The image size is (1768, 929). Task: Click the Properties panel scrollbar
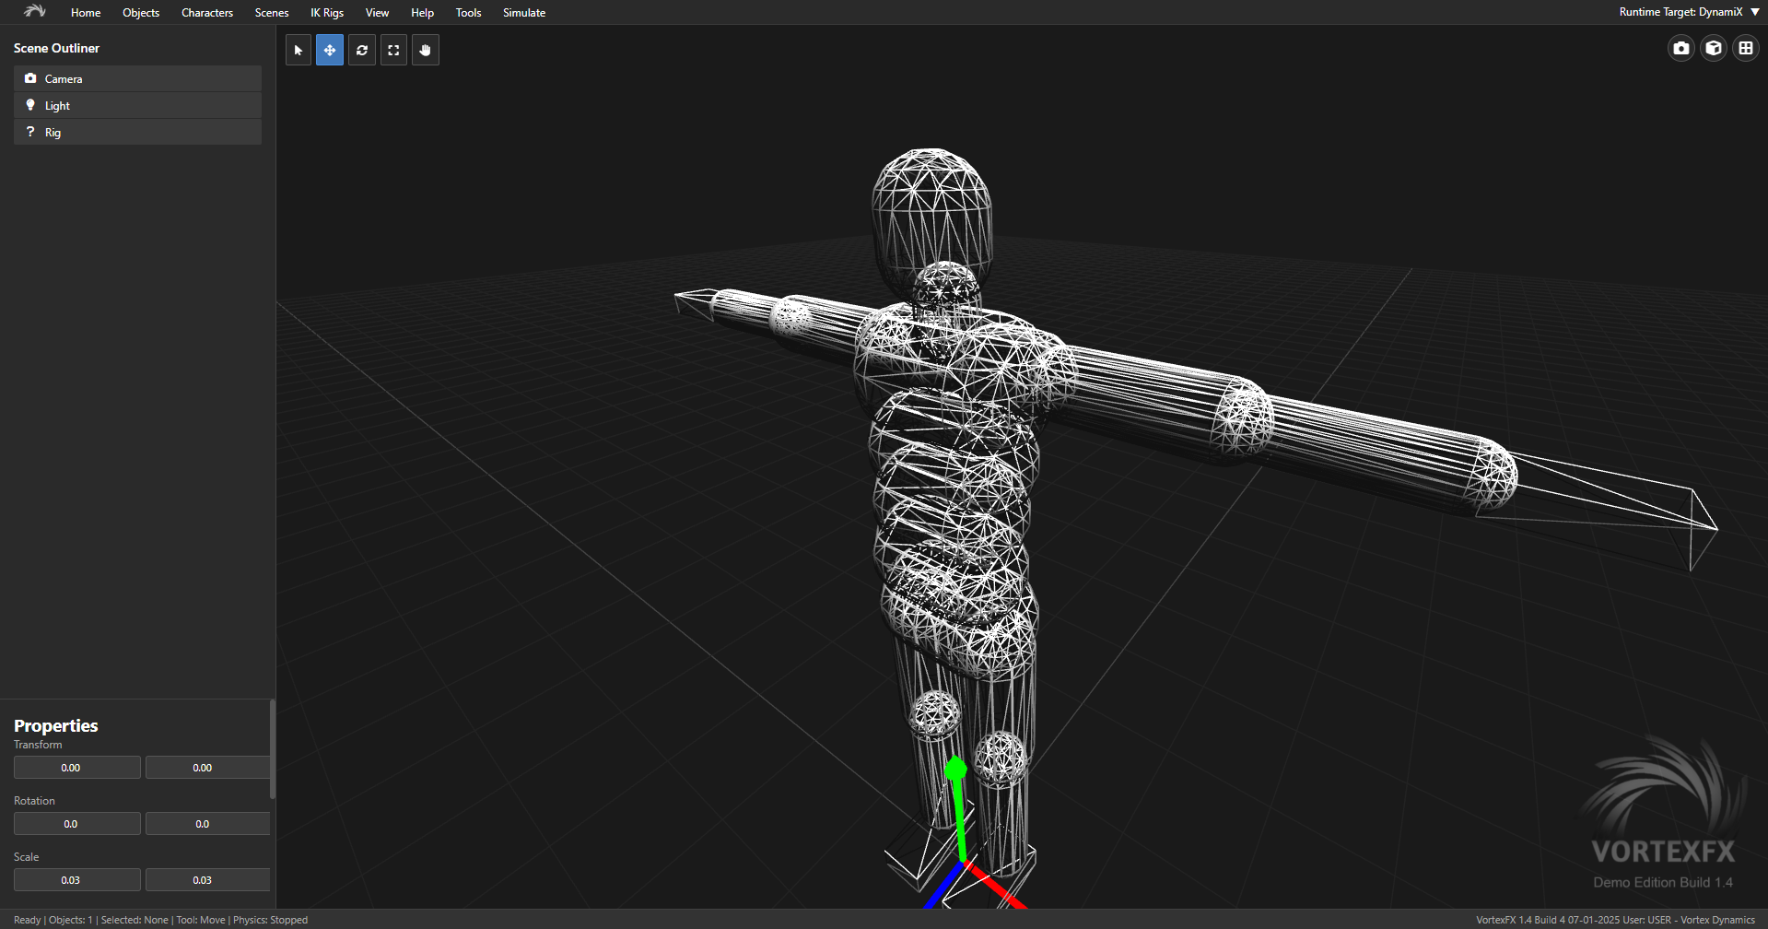pyautogui.click(x=272, y=748)
